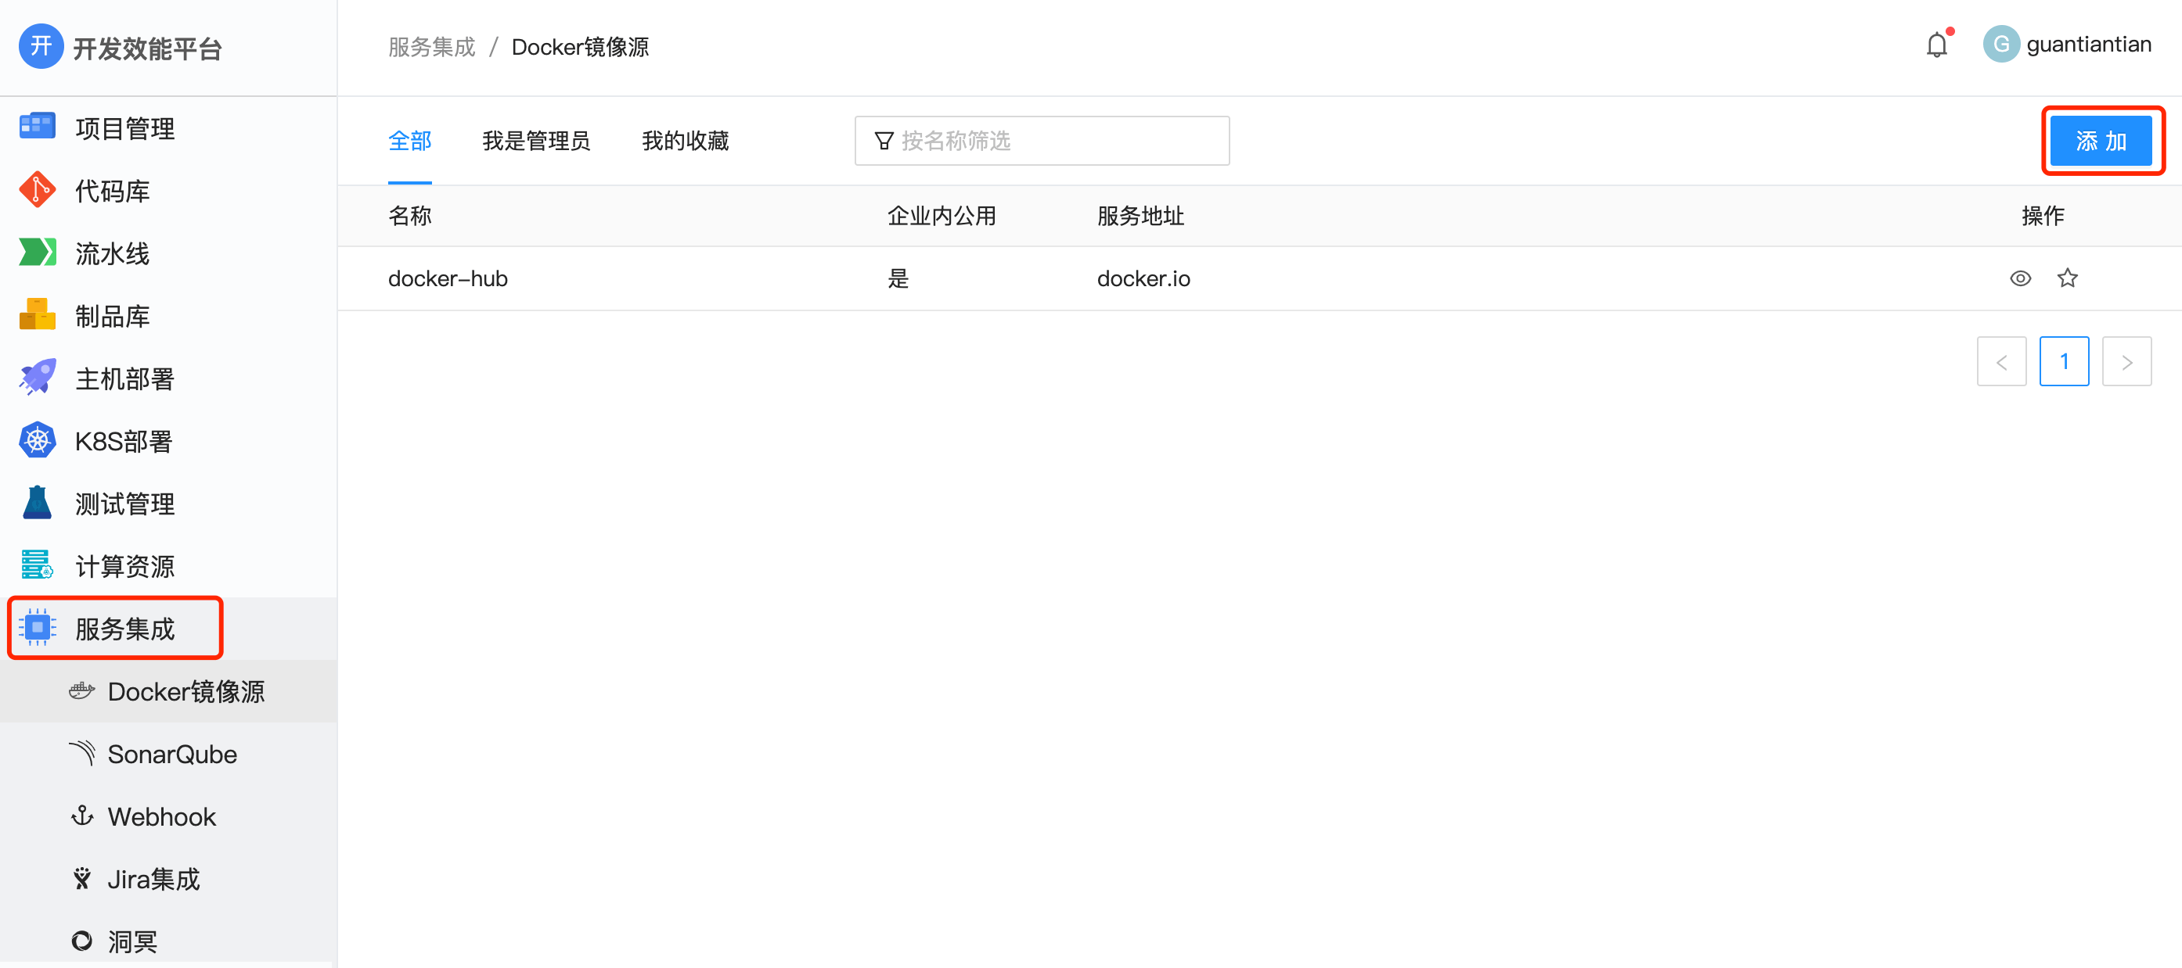
Task: Click the 添加 button
Action: click(x=2102, y=142)
